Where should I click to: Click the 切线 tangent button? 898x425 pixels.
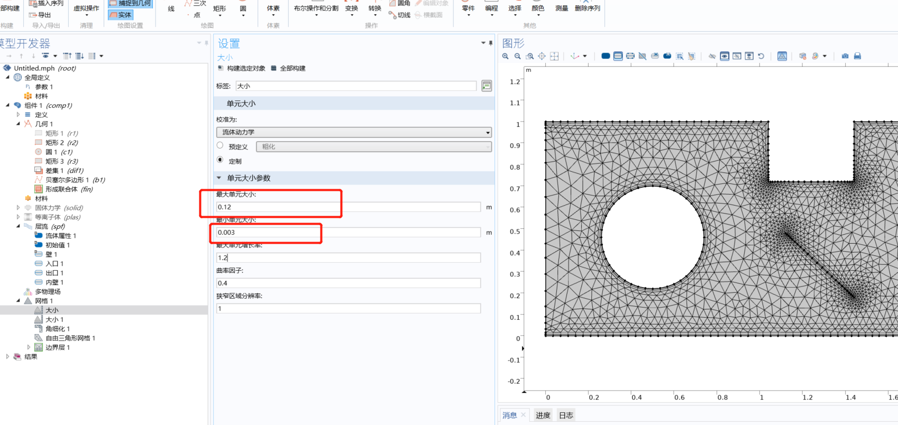[400, 15]
